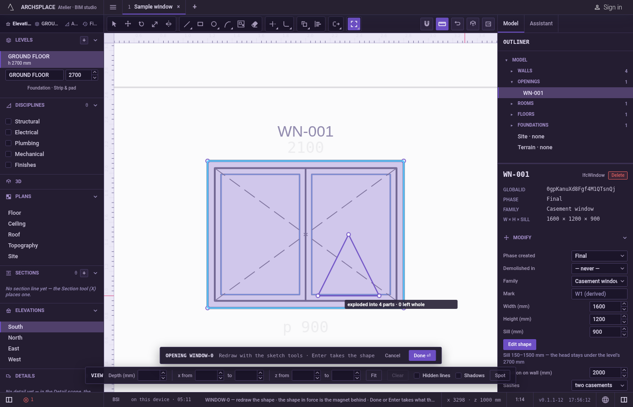Select the Circle sketch tool
The height and width of the screenshot is (407, 633).
tap(214, 24)
